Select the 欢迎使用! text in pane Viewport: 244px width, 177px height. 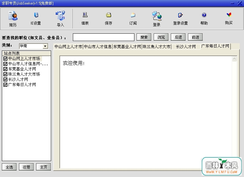pos(73,63)
